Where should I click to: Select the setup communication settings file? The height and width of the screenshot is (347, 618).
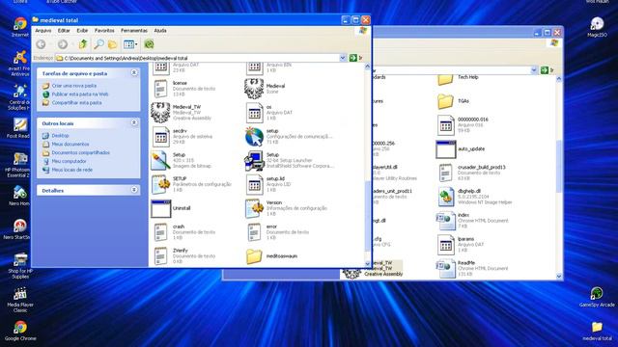tap(288, 137)
